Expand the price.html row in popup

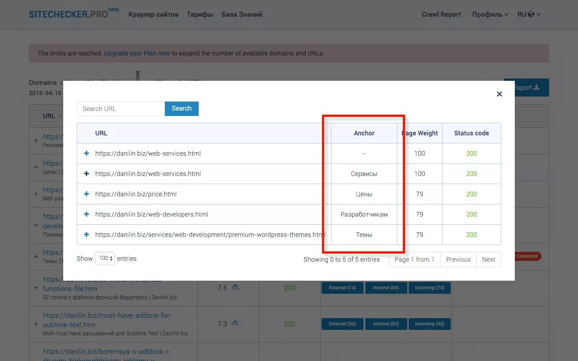tap(86, 194)
